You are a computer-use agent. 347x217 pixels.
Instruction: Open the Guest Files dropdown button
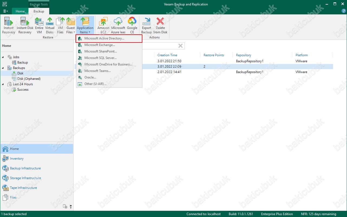71,25
